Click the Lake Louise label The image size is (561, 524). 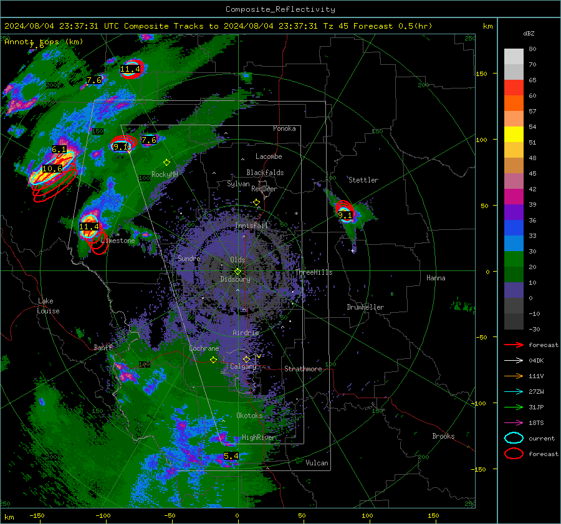tap(48, 306)
